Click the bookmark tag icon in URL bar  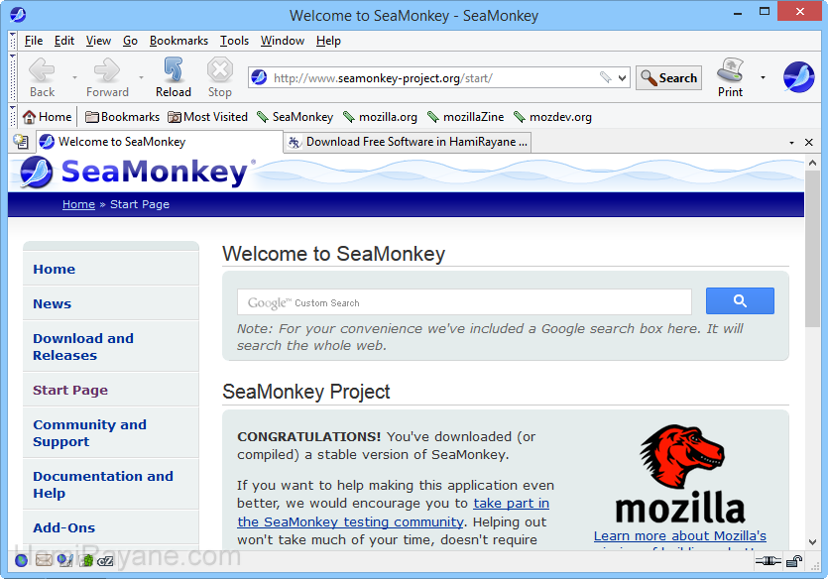605,77
